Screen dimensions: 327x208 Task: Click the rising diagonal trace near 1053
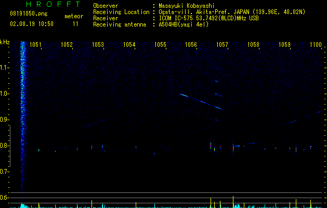click(94, 123)
